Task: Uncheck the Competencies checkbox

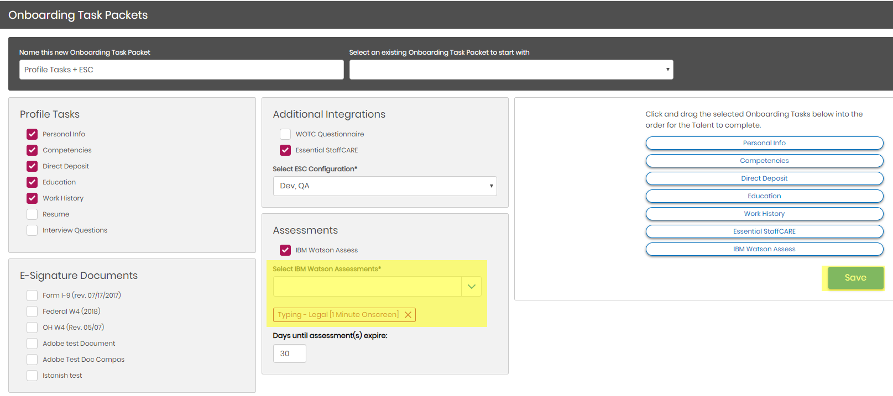Action: click(32, 150)
